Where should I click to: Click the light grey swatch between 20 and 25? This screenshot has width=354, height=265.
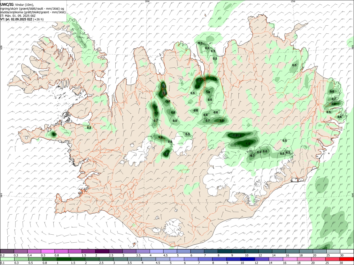point(319,251)
